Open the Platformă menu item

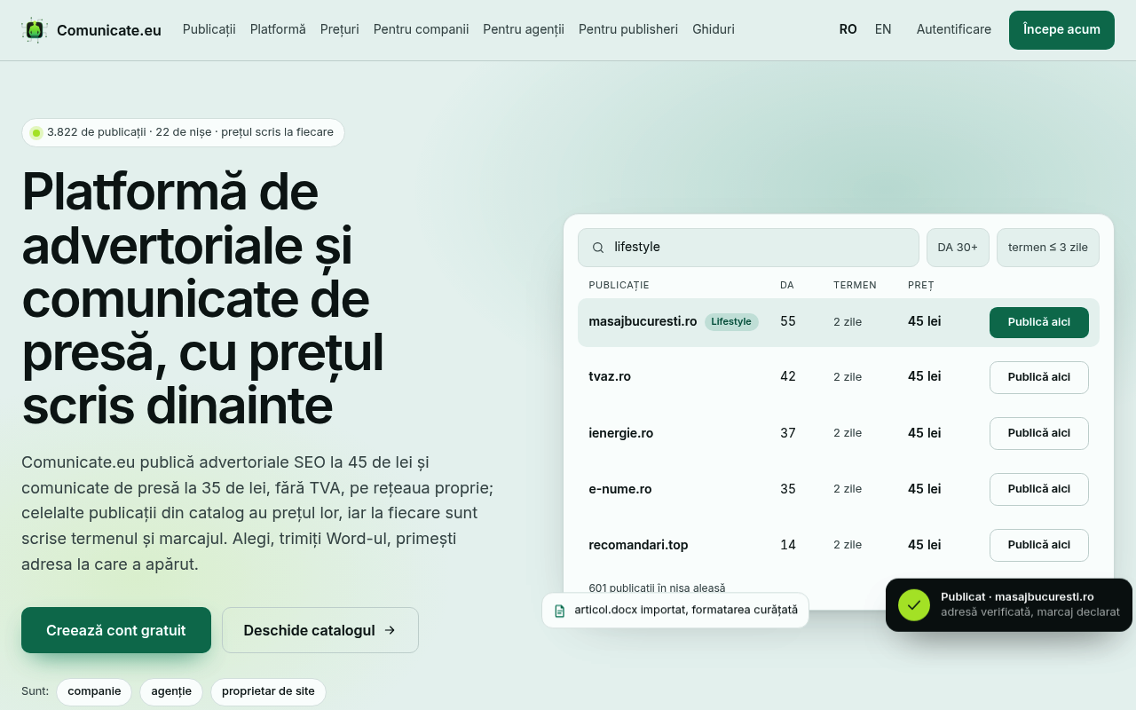tap(278, 29)
